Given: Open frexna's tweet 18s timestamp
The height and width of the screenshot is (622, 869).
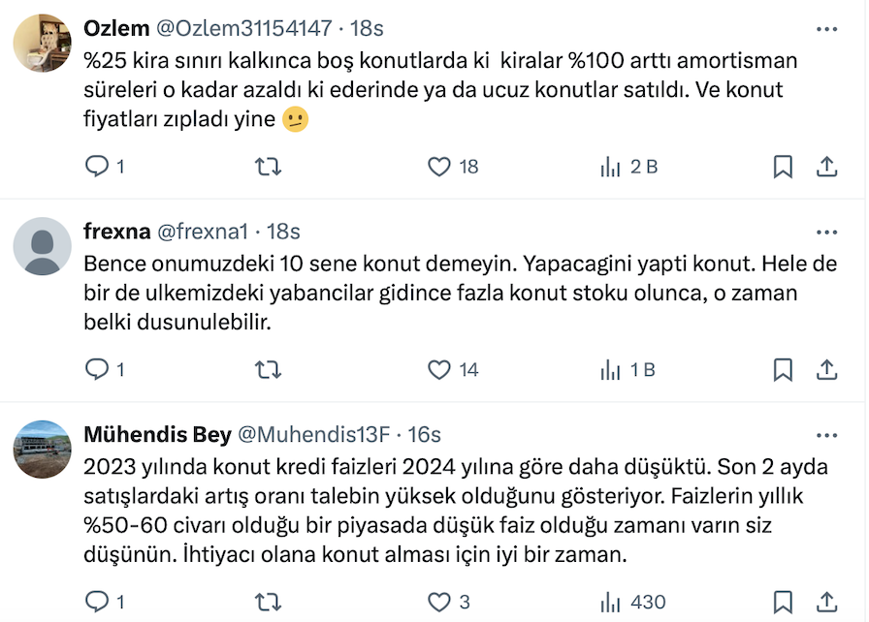Looking at the screenshot, I should click(x=282, y=232).
